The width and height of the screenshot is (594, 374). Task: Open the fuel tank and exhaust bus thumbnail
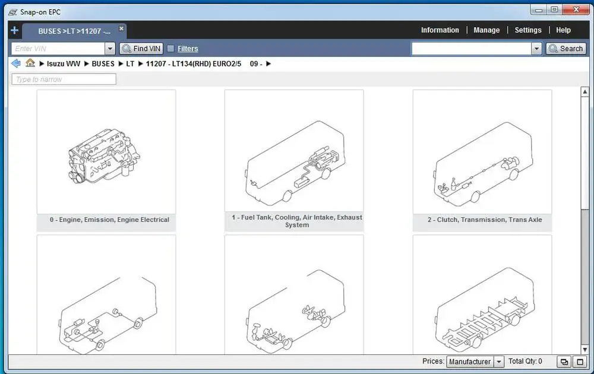294,151
